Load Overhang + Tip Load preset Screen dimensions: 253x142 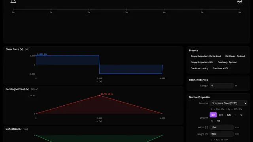[x=227, y=62]
